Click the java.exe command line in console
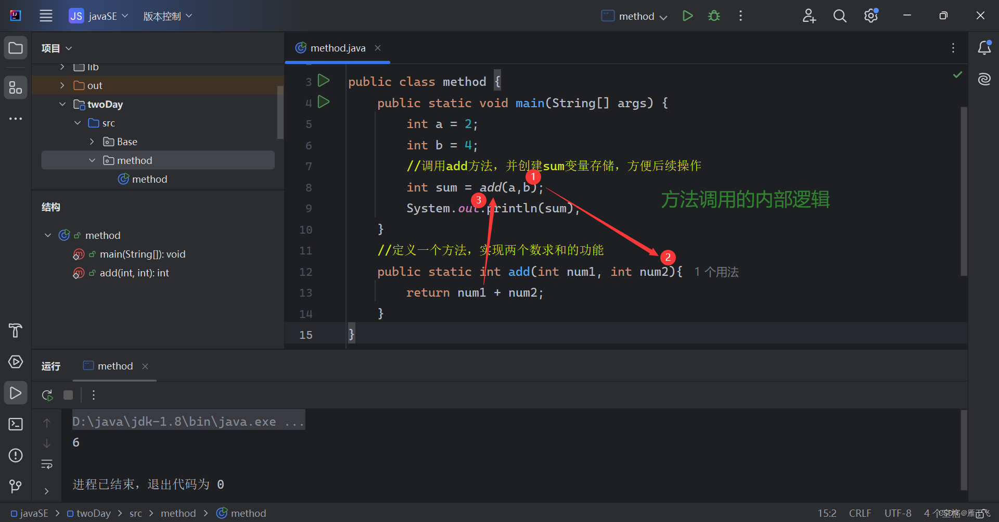Image resolution: width=999 pixels, height=522 pixels. coord(188,422)
